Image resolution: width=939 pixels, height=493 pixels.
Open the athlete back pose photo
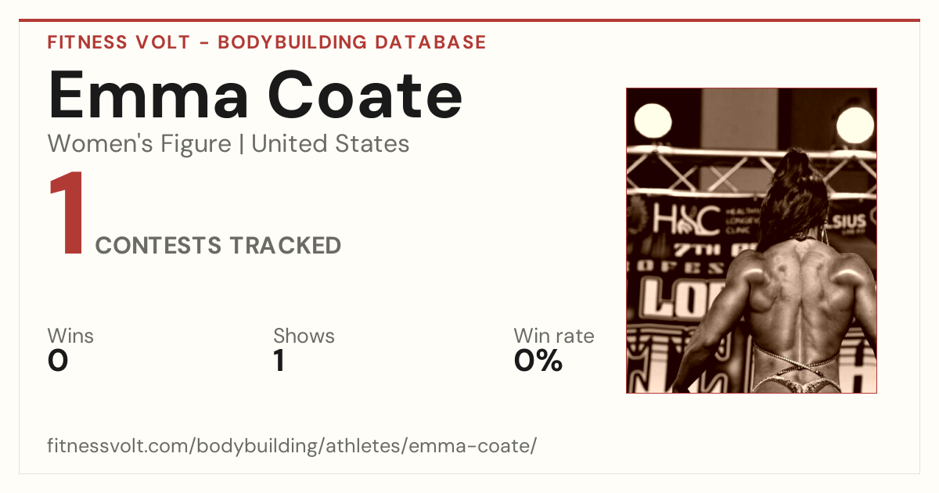[x=751, y=240]
